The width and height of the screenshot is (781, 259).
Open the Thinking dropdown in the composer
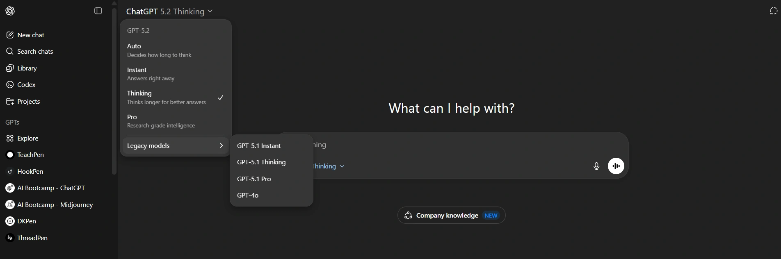329,166
